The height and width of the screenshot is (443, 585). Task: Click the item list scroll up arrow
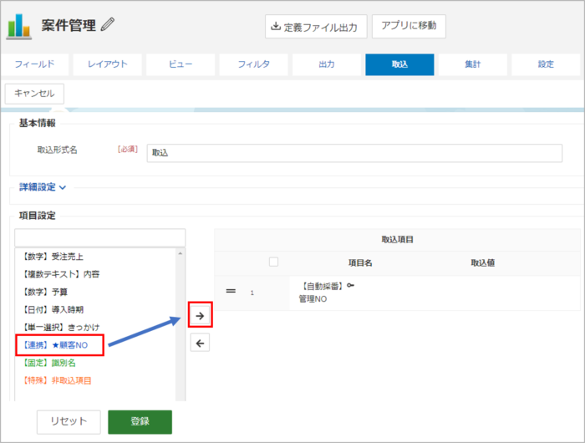(181, 253)
